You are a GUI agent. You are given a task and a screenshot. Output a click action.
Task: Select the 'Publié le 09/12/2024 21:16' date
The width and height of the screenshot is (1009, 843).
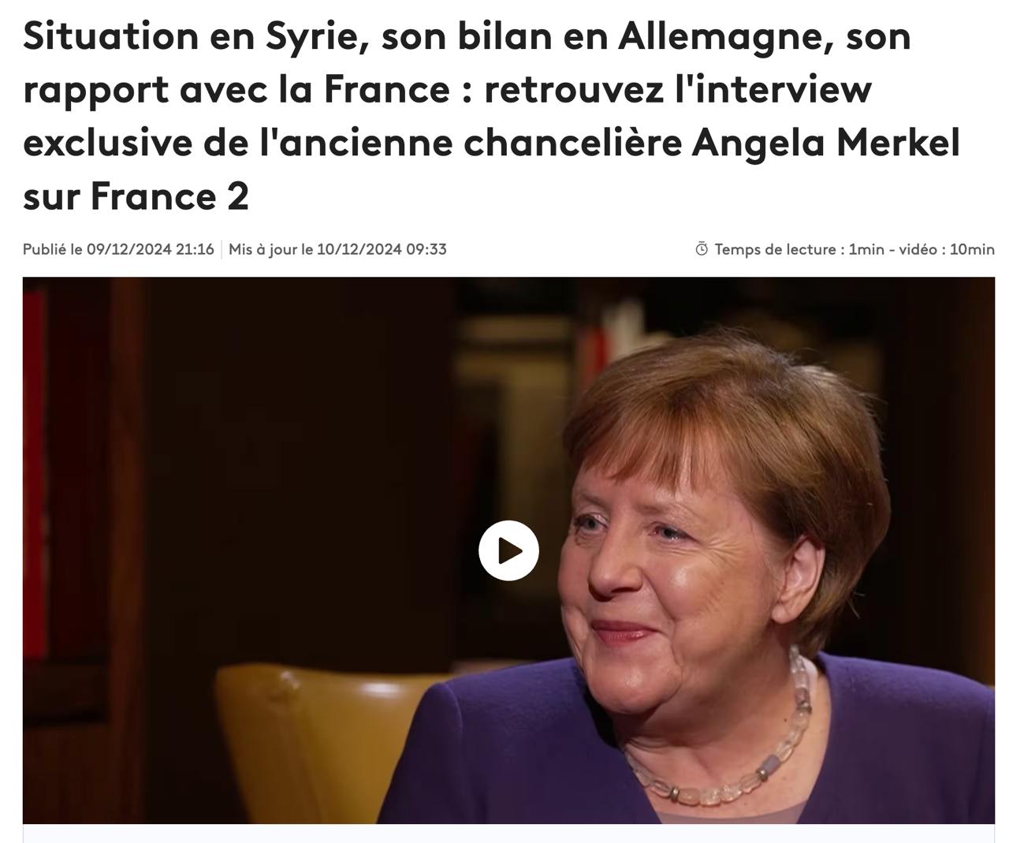click(118, 250)
